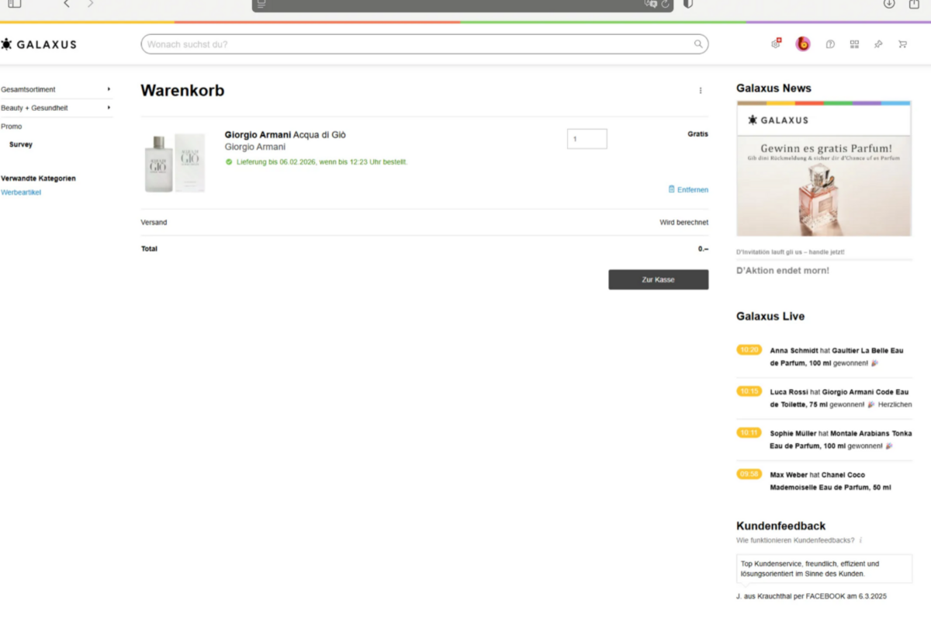Open the Werbeartikel link
The width and height of the screenshot is (931, 621).
click(x=21, y=193)
